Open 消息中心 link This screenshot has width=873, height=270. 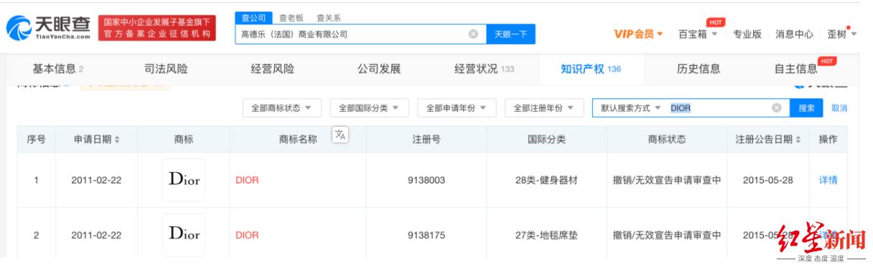coord(795,34)
